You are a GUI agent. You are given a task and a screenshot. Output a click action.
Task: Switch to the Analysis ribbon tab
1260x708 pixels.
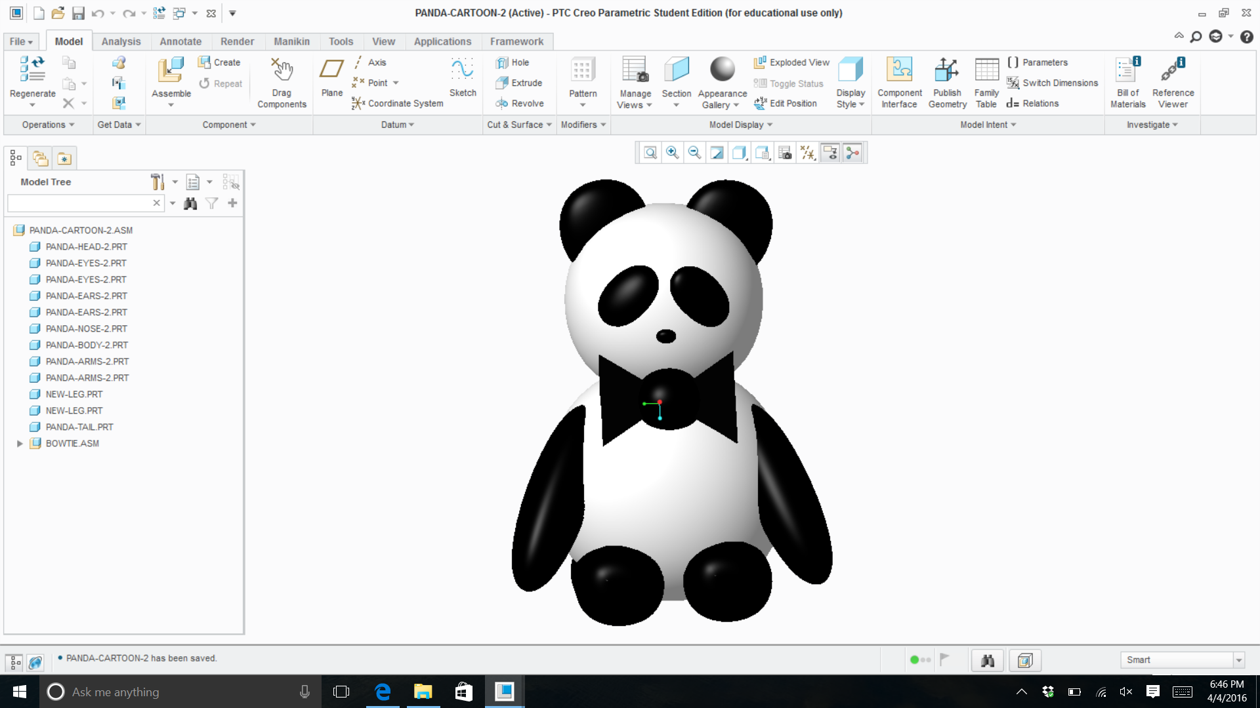[x=121, y=41]
